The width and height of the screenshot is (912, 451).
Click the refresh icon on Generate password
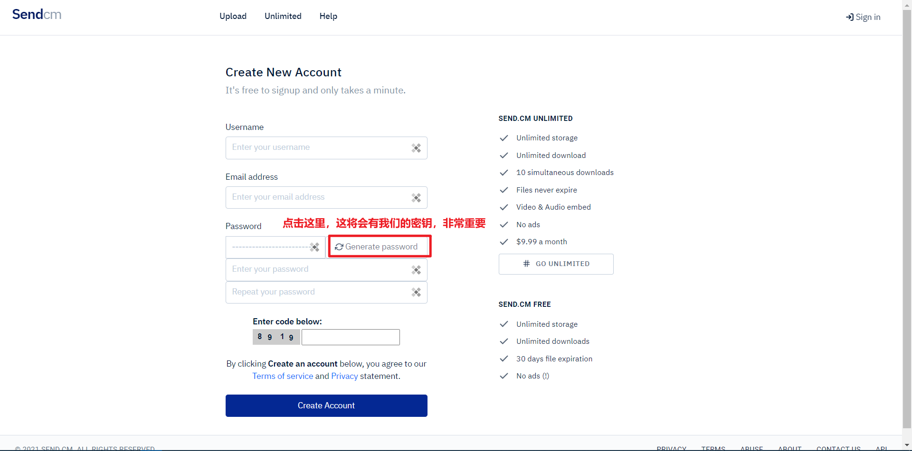[x=339, y=246]
